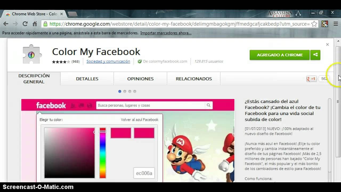The width and height of the screenshot is (341, 192).
Task: Click the facebook logo in the preview
Action: point(51,105)
